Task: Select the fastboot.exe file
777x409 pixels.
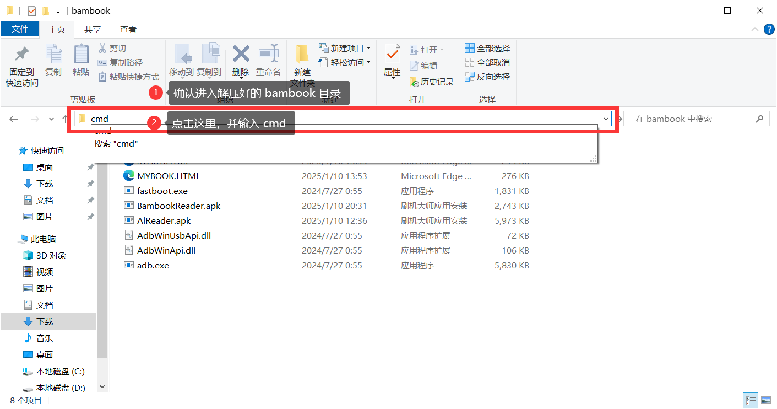Action: [x=162, y=191]
